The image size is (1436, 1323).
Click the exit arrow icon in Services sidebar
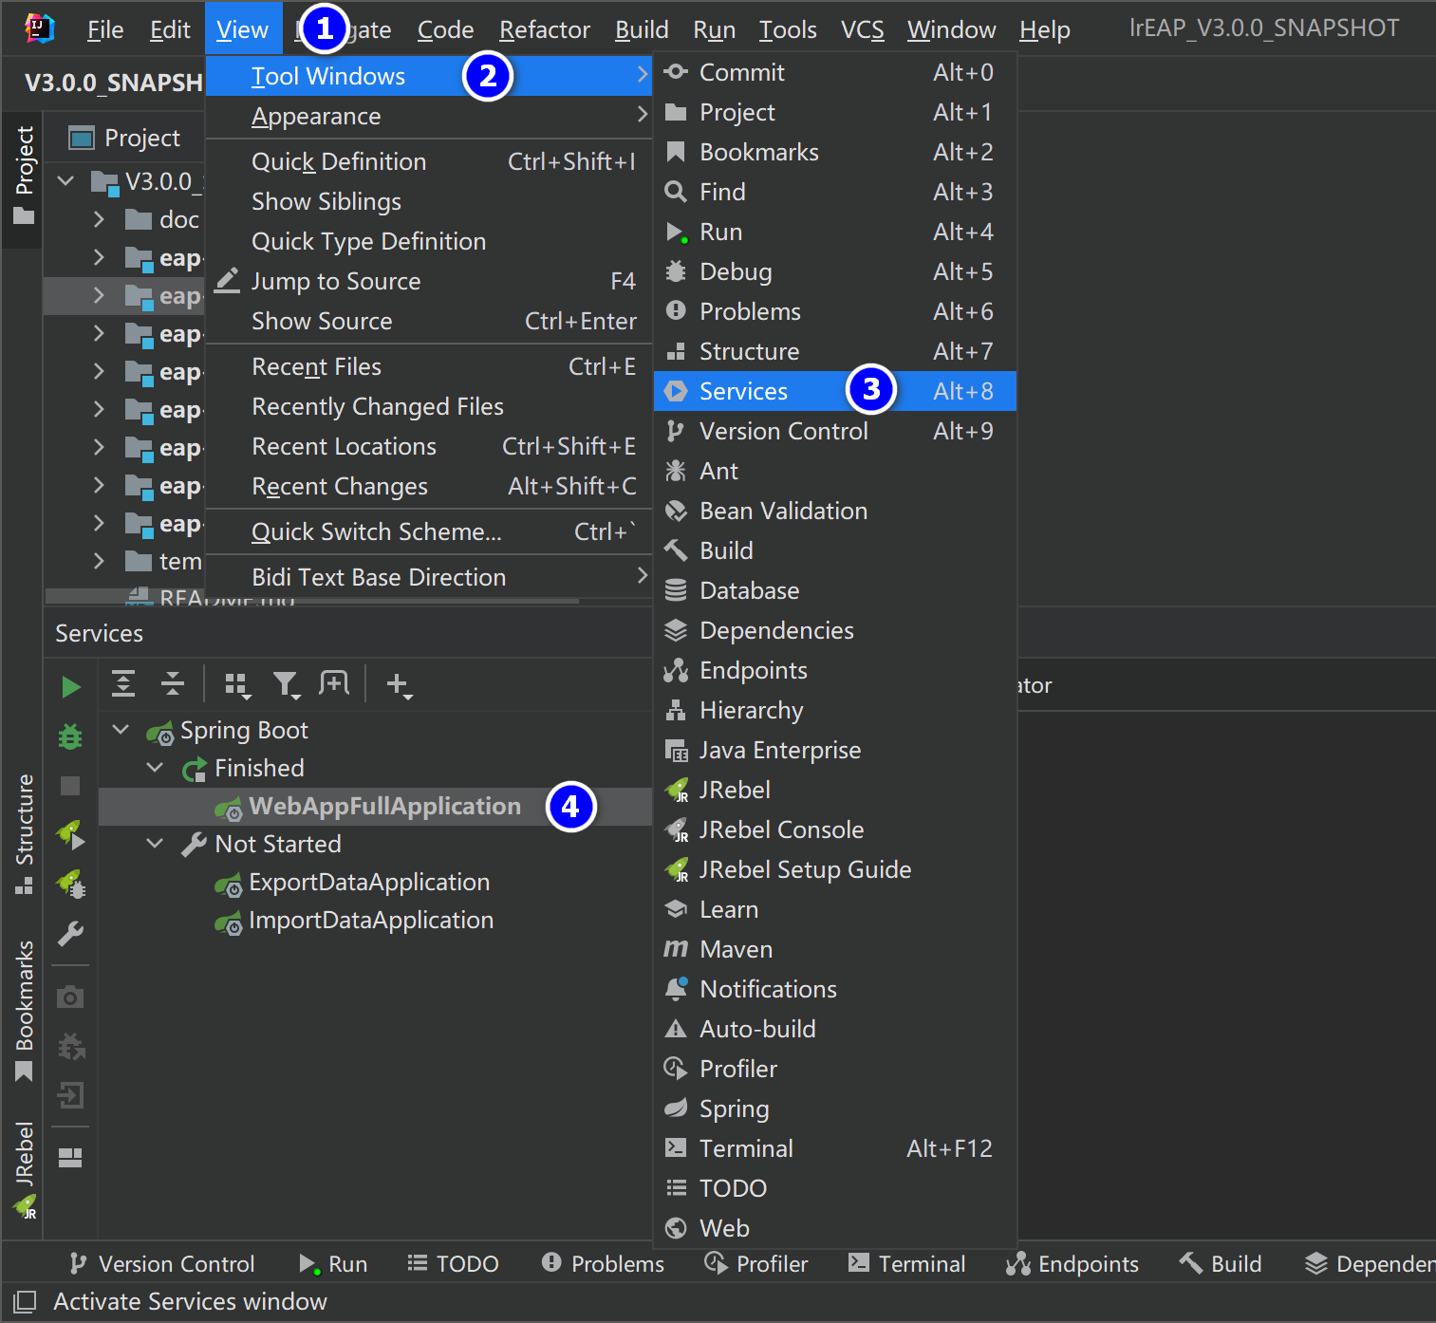pyautogui.click(x=70, y=1095)
